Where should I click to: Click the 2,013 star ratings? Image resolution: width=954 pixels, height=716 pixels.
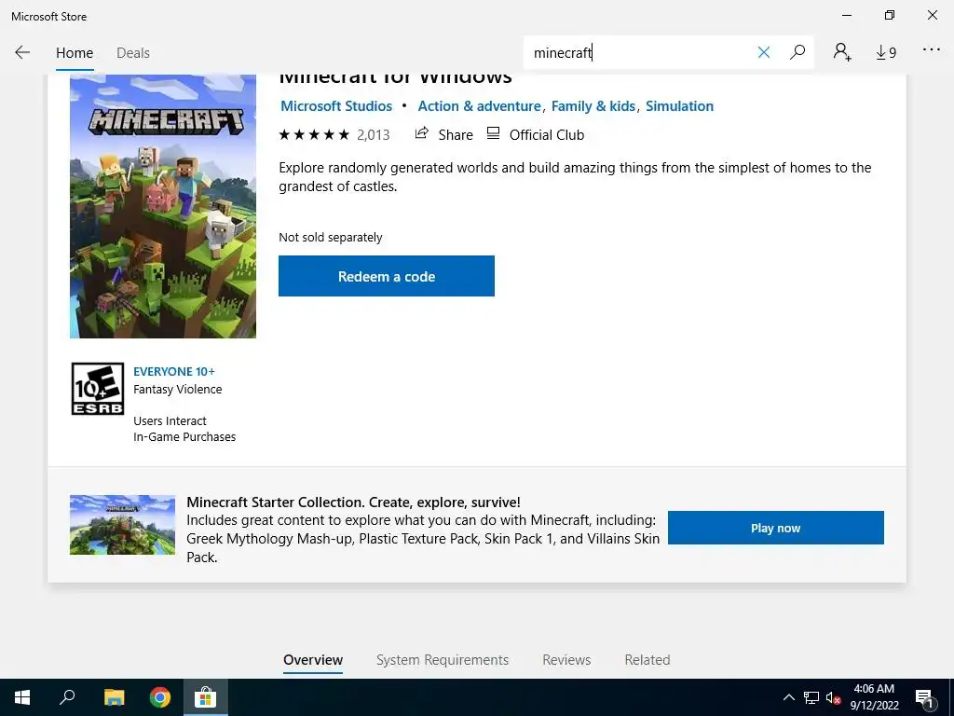(334, 134)
